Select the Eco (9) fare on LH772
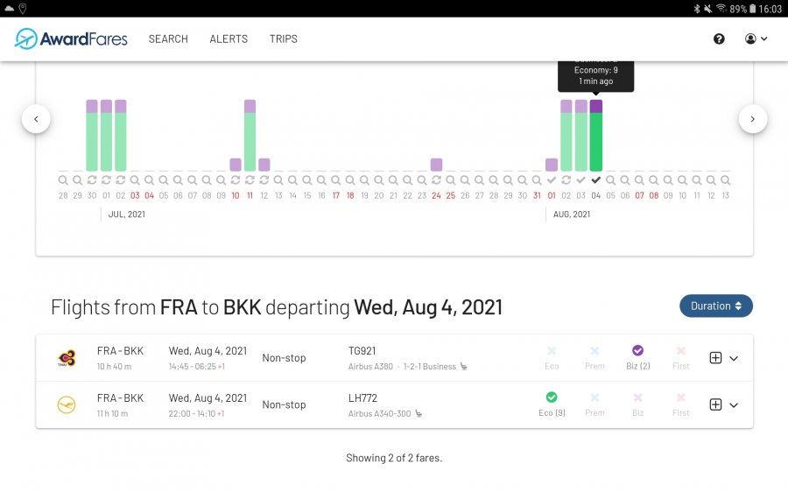788x492 pixels. pyautogui.click(x=552, y=403)
